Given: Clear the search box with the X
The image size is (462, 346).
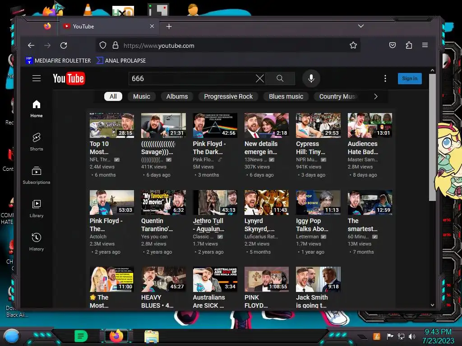Looking at the screenshot, I should 259,78.
